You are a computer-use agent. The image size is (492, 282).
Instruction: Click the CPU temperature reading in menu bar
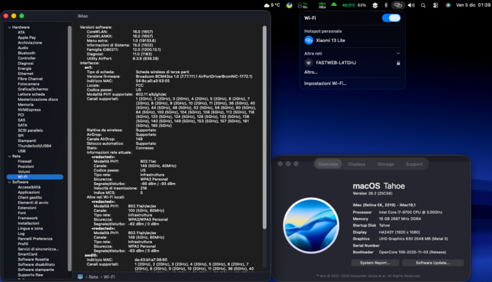pyautogui.click(x=347, y=5)
